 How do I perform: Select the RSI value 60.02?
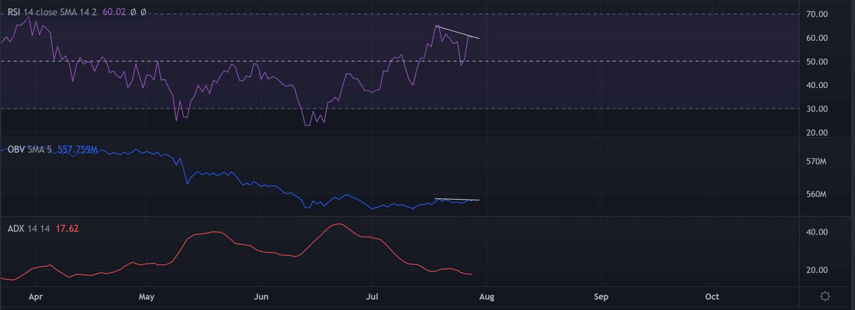point(114,12)
